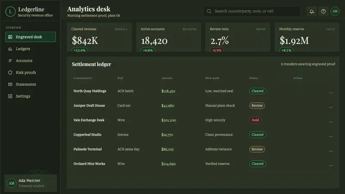Click the Review ratio 2.7% card
Screen dimensions: 345x194
pos(238,37)
